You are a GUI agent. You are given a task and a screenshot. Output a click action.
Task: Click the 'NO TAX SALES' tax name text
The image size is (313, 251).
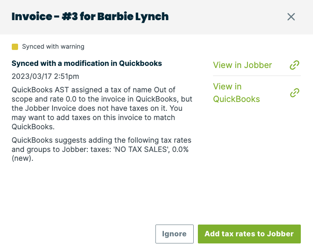pos(140,149)
